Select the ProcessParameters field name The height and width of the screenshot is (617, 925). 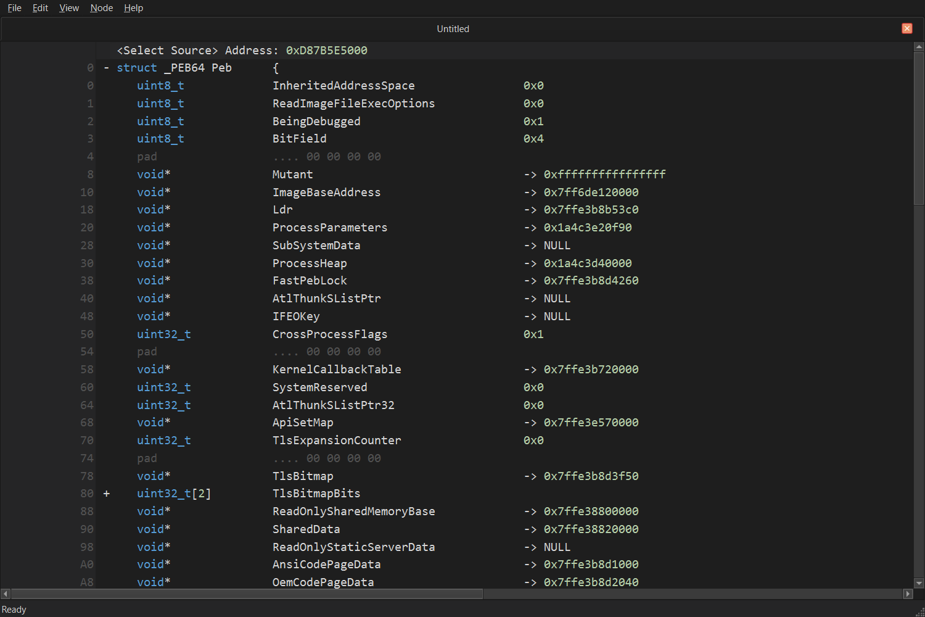[330, 228]
